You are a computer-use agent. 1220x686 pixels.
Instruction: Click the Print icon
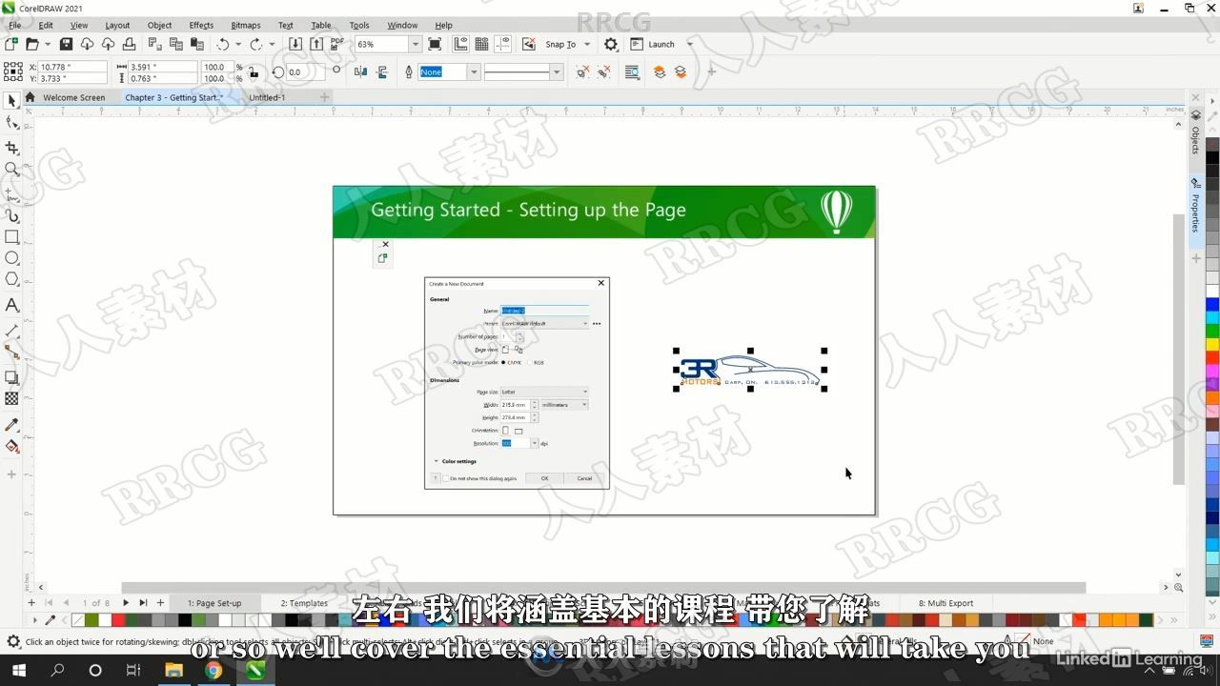coord(129,44)
